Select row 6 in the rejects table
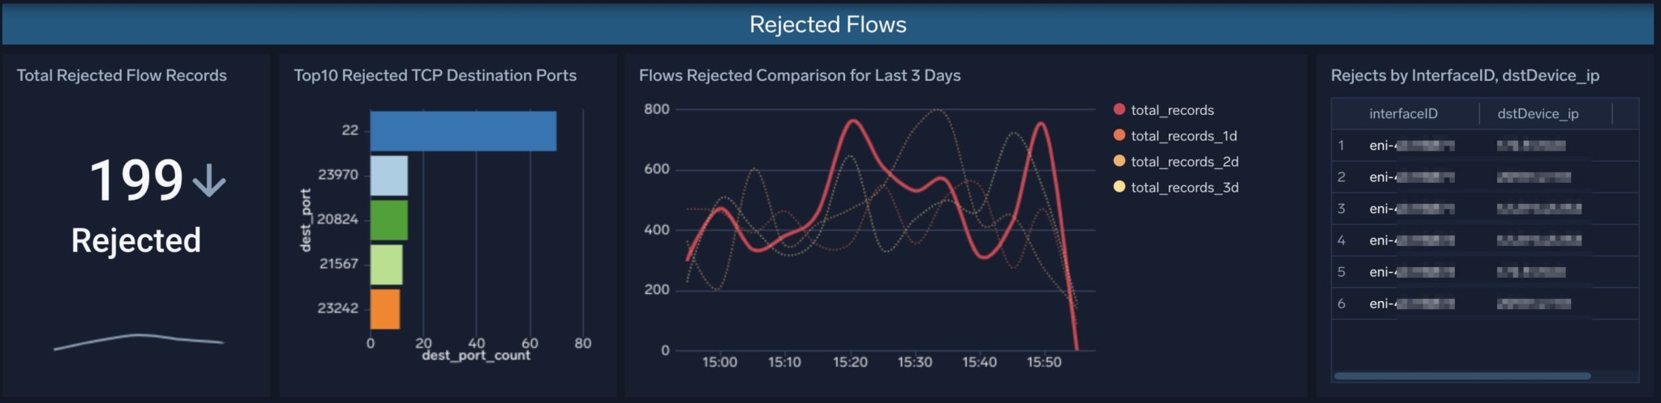Viewport: 1661px width, 403px height. click(x=1485, y=303)
